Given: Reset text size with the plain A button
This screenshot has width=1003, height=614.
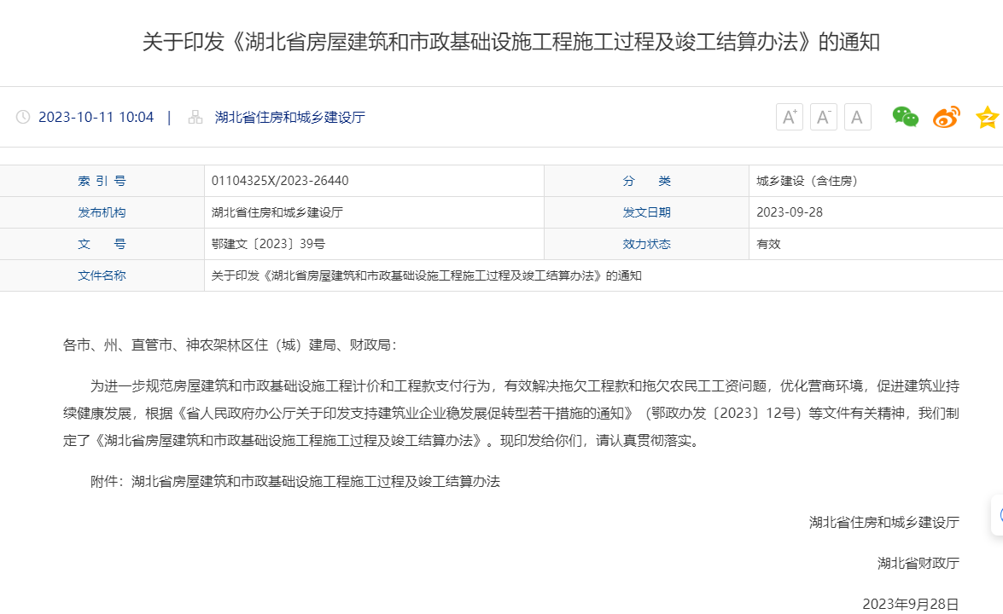Looking at the screenshot, I should click(x=857, y=117).
